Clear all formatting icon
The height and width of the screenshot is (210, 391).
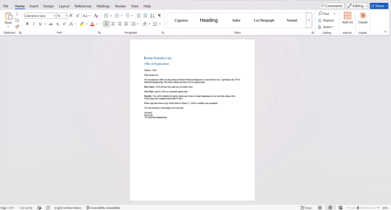(x=96, y=15)
